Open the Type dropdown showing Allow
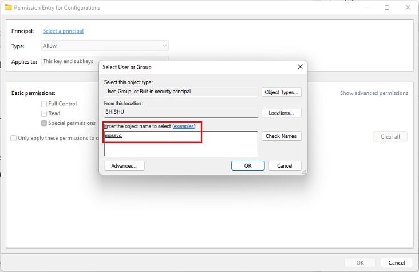The height and width of the screenshot is (272, 419). pyautogui.click(x=105, y=46)
